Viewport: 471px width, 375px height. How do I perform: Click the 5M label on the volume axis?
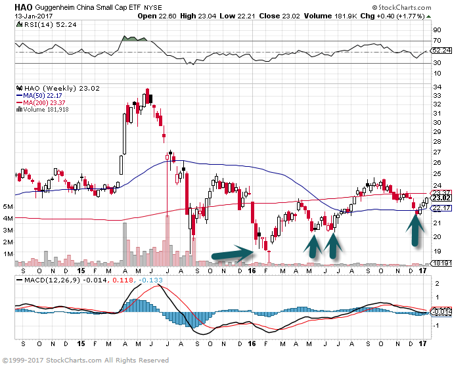click(8, 207)
